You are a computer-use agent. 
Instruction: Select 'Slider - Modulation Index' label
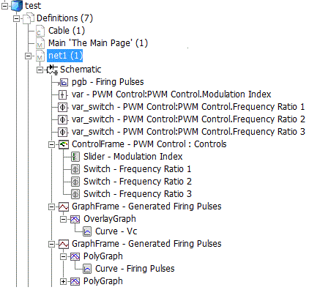[x=133, y=157]
